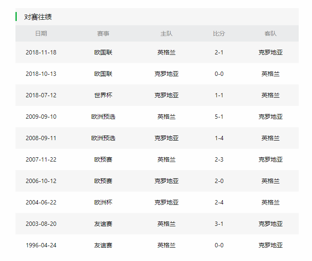312x261 pixels.
Task: Click the 2-1 score on 2018-11-18
Action: pyautogui.click(x=219, y=52)
